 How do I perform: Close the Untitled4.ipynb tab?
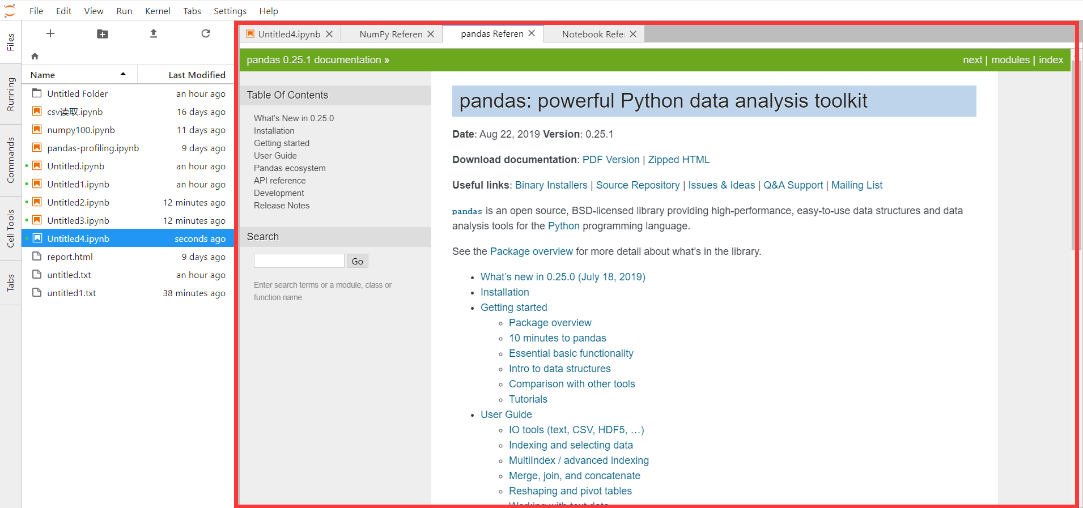coord(329,34)
